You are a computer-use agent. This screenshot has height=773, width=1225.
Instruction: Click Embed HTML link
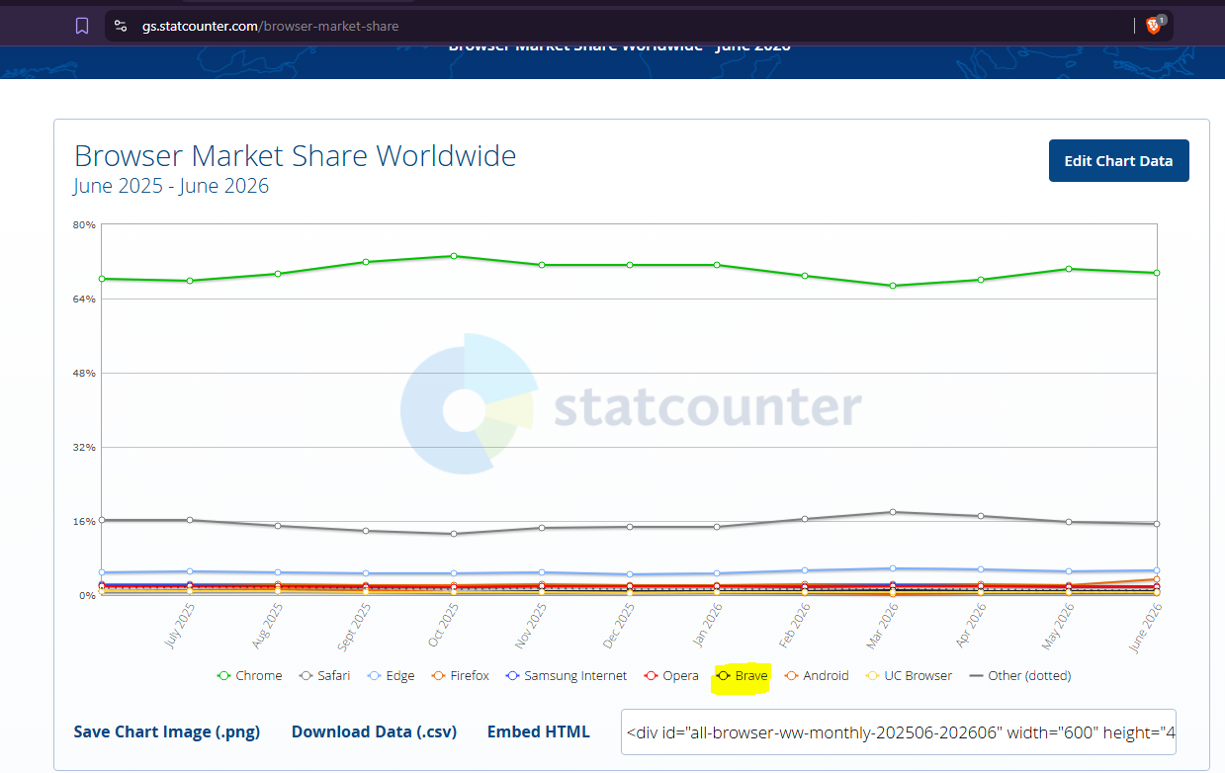[x=538, y=732]
